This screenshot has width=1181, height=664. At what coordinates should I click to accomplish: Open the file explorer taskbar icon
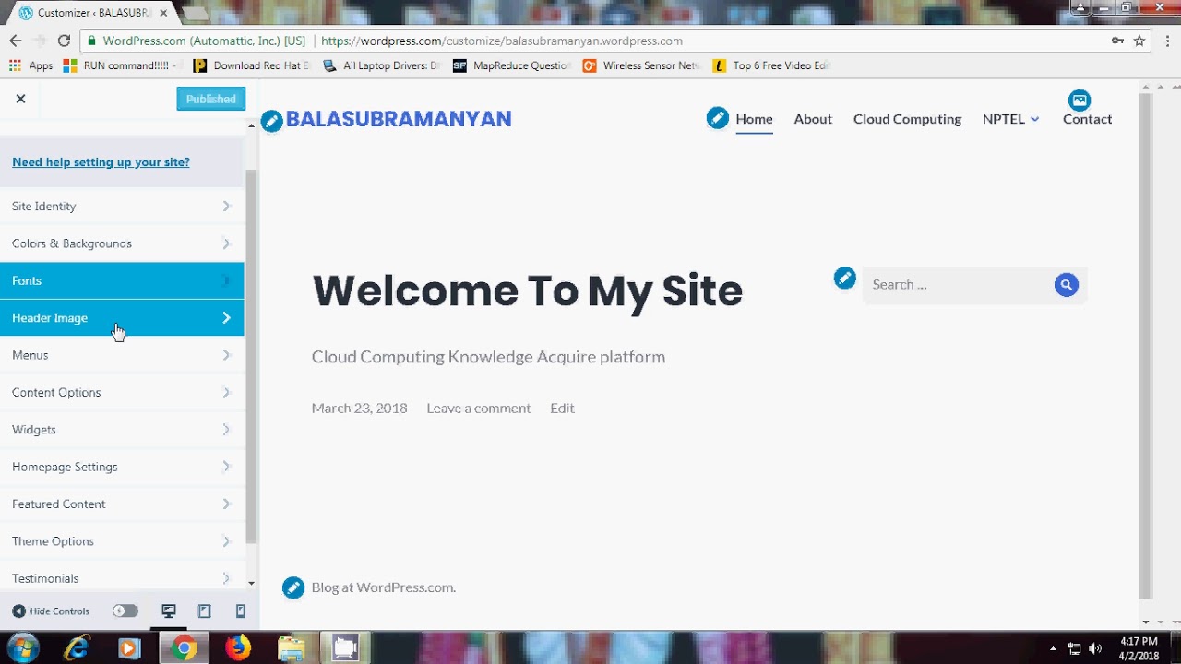(x=292, y=648)
